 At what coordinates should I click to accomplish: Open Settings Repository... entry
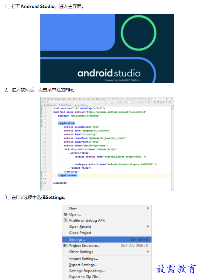click(x=107, y=271)
